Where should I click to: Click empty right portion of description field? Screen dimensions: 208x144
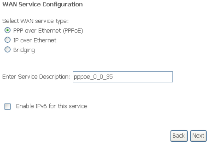pos(146,77)
